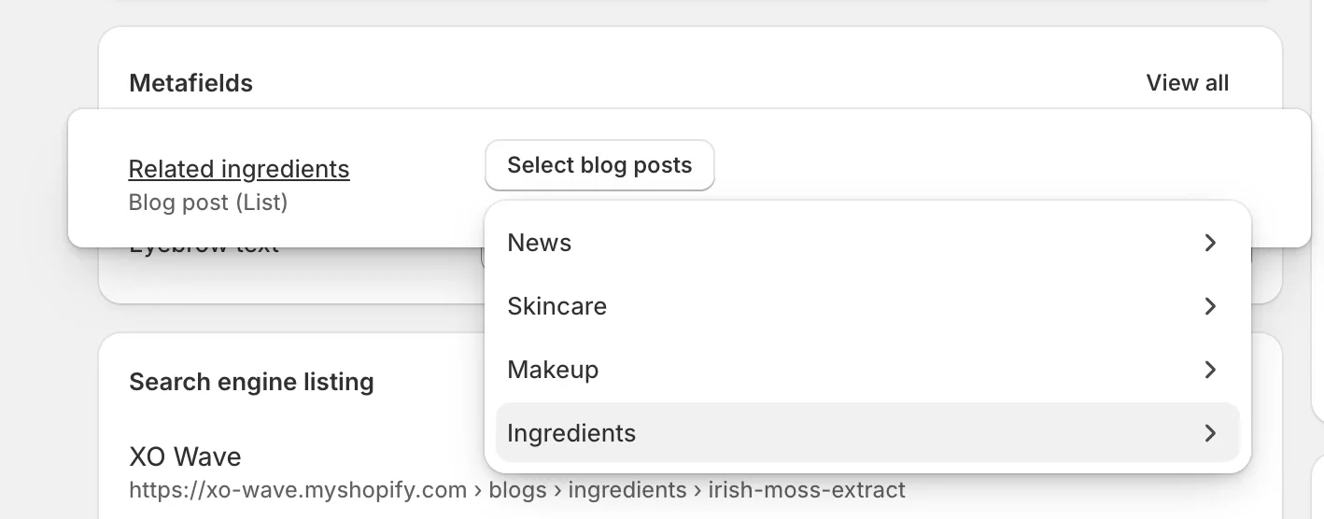1324x519 pixels.
Task: Follow the "Related ingredients" underlined link
Action: [x=239, y=169]
